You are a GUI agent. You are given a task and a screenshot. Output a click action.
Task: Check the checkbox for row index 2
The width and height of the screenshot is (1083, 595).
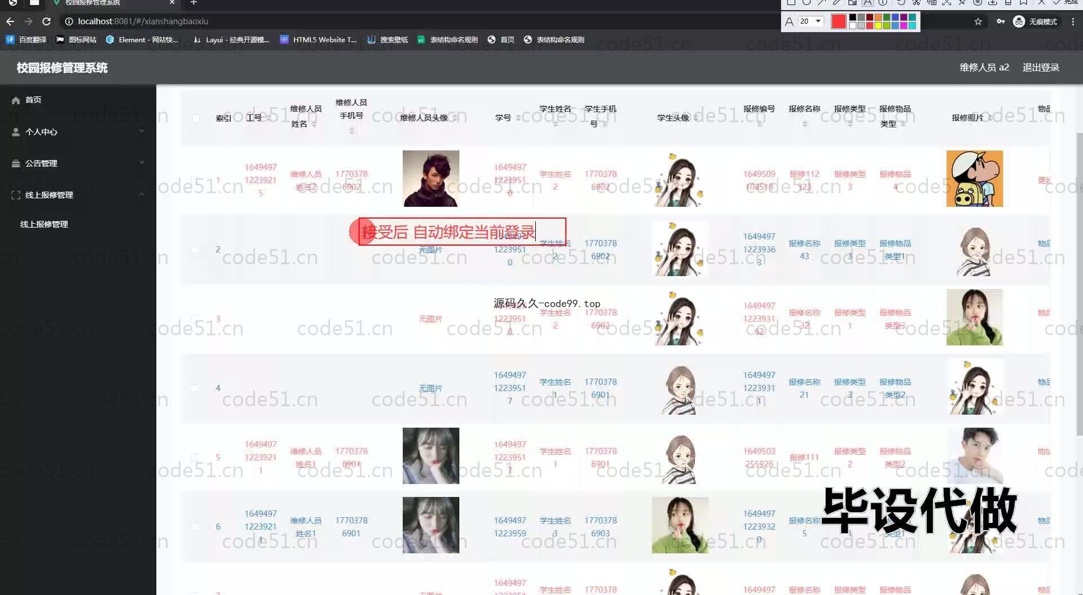(x=195, y=250)
